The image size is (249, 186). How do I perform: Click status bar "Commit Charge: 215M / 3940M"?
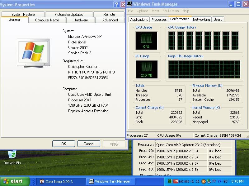click(x=218, y=135)
